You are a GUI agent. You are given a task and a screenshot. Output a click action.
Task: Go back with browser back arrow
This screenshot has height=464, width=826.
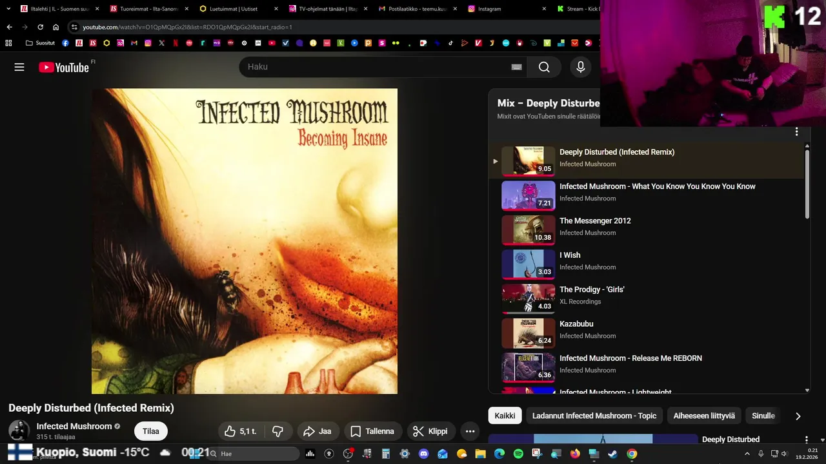[x=9, y=27]
